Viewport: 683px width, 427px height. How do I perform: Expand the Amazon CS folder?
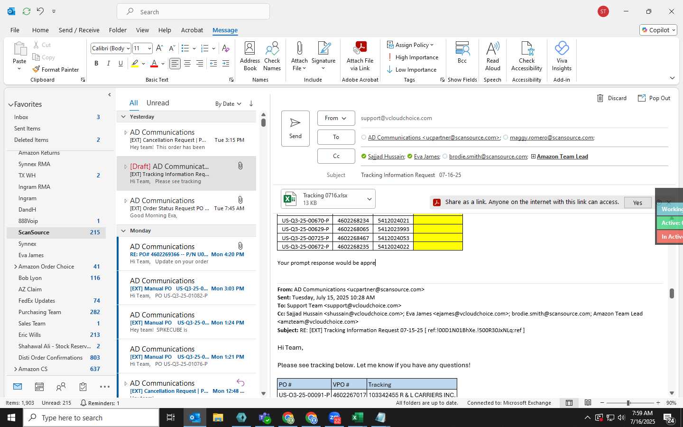pyautogui.click(x=16, y=369)
